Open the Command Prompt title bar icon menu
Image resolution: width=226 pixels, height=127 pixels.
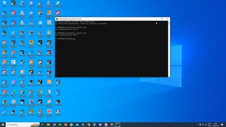[57, 19]
